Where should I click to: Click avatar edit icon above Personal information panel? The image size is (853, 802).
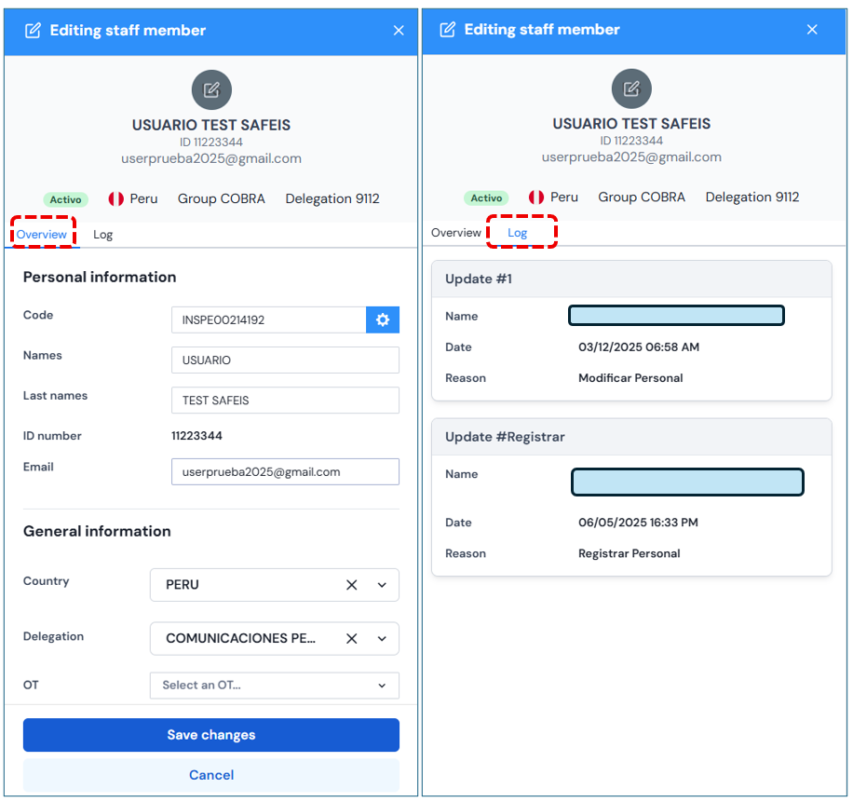click(x=211, y=89)
